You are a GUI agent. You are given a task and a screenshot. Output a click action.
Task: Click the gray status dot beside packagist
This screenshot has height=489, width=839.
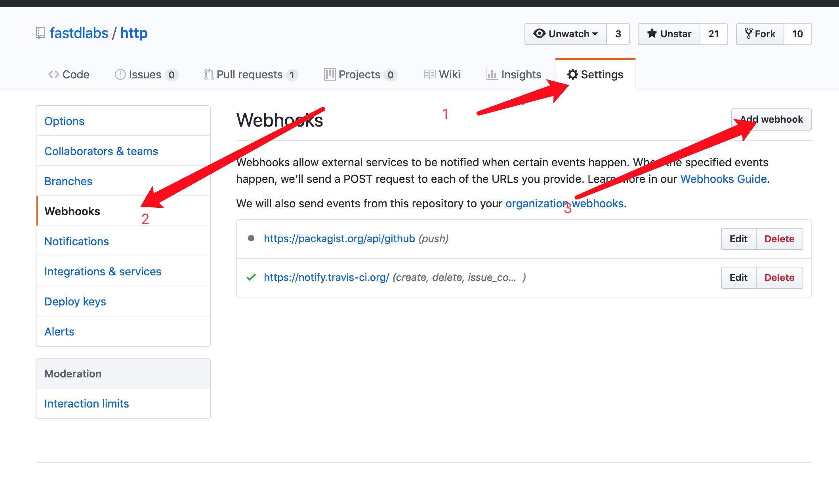251,238
